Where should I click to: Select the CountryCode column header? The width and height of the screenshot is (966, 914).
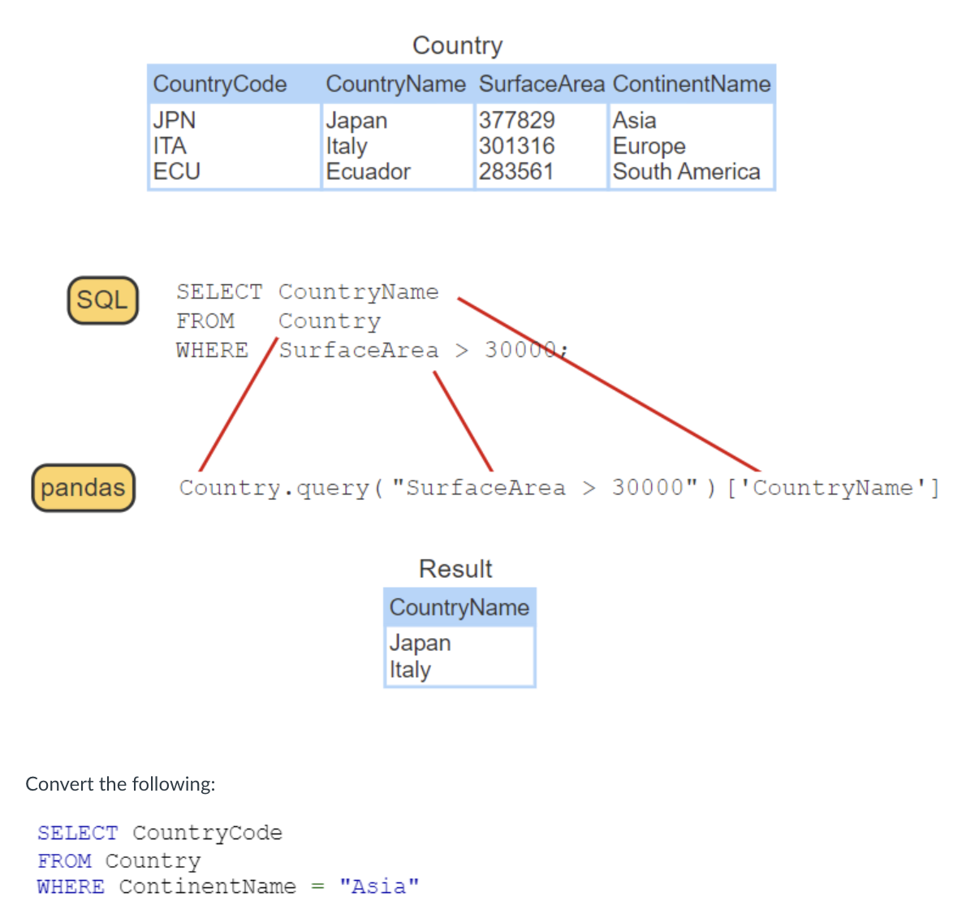(x=220, y=84)
